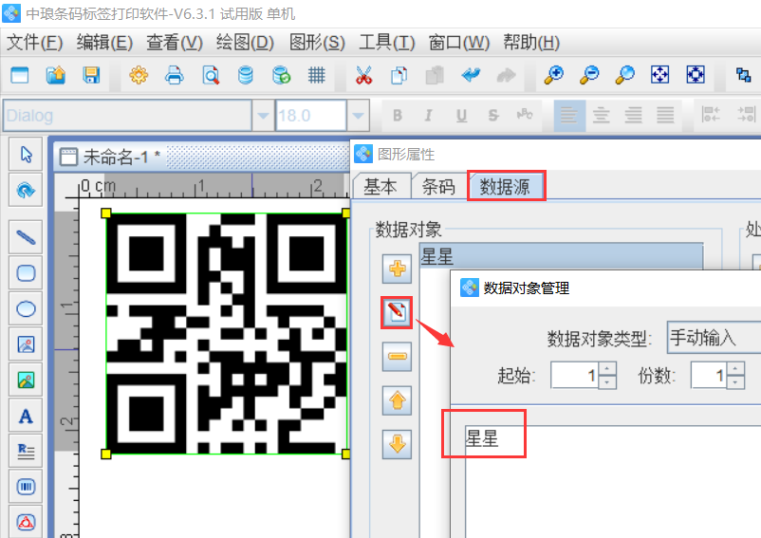Select the barcode drawing tool
The height and width of the screenshot is (538, 761).
pyautogui.click(x=26, y=487)
